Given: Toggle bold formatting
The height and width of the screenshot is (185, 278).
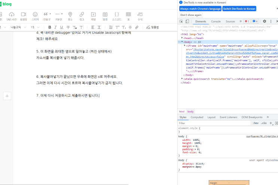Looking at the screenshot, I should pyautogui.click(x=50, y=27).
